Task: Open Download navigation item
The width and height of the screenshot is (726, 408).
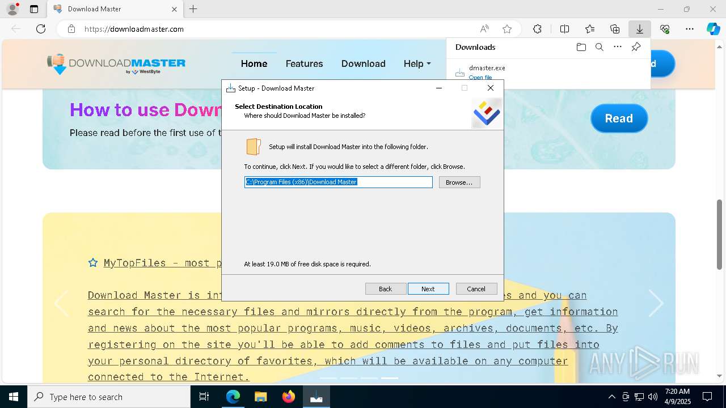Action: (x=364, y=63)
